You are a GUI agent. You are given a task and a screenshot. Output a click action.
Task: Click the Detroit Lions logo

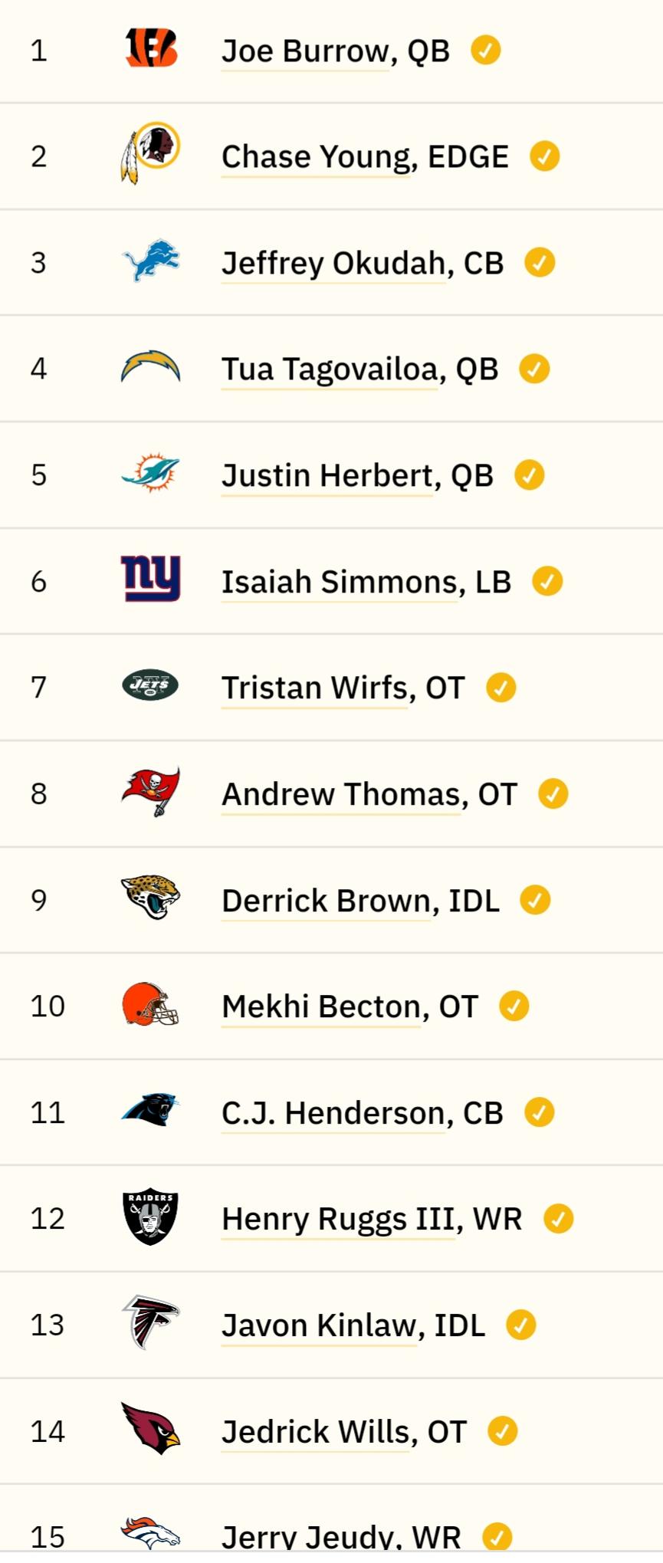coord(151,261)
